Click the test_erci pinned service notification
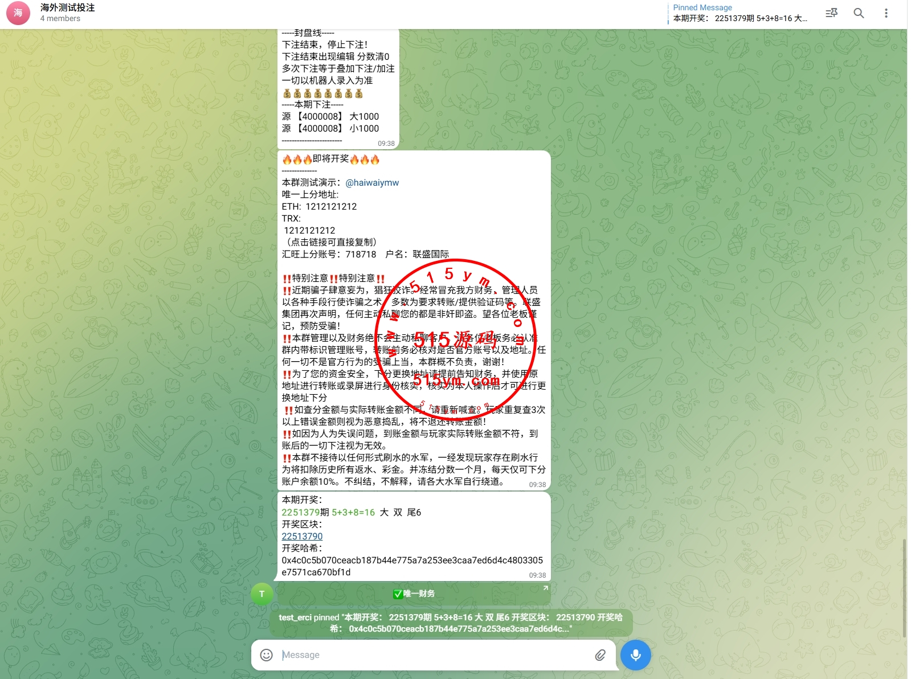Screen dimensions: 911x679 (451, 623)
